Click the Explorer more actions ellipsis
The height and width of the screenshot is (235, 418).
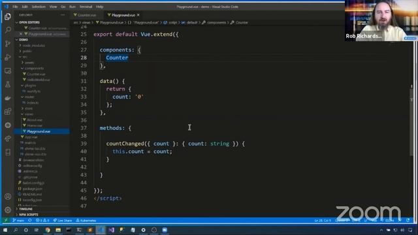point(63,15)
